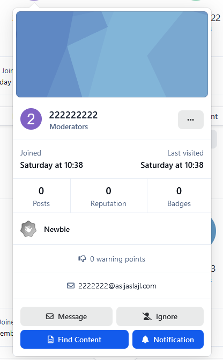Click the 2222222@asljaslajl.com email address
The width and height of the screenshot is (223, 360).
pyautogui.click(x=117, y=286)
